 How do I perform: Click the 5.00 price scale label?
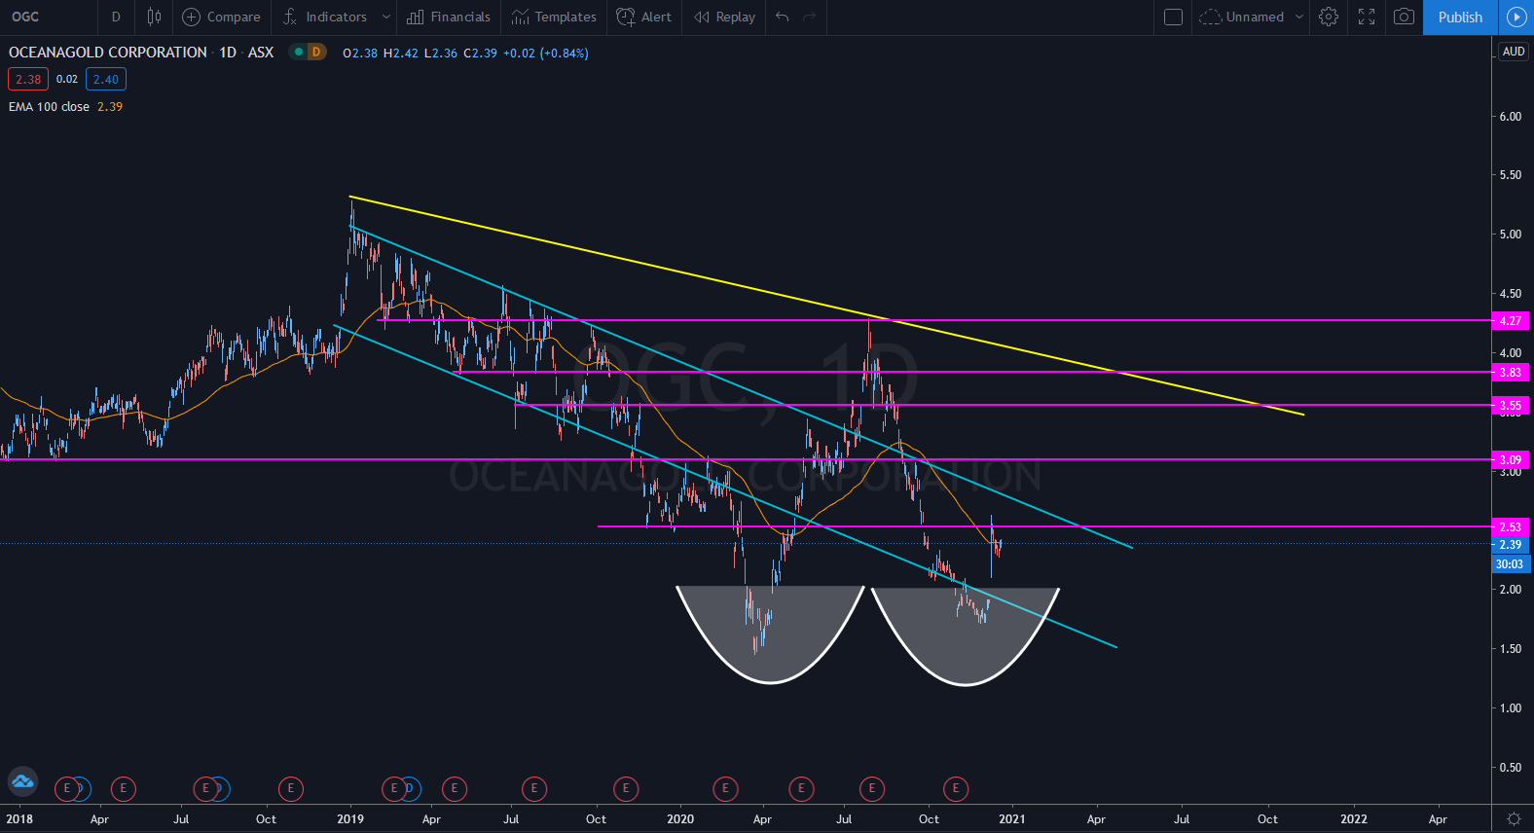click(1511, 235)
